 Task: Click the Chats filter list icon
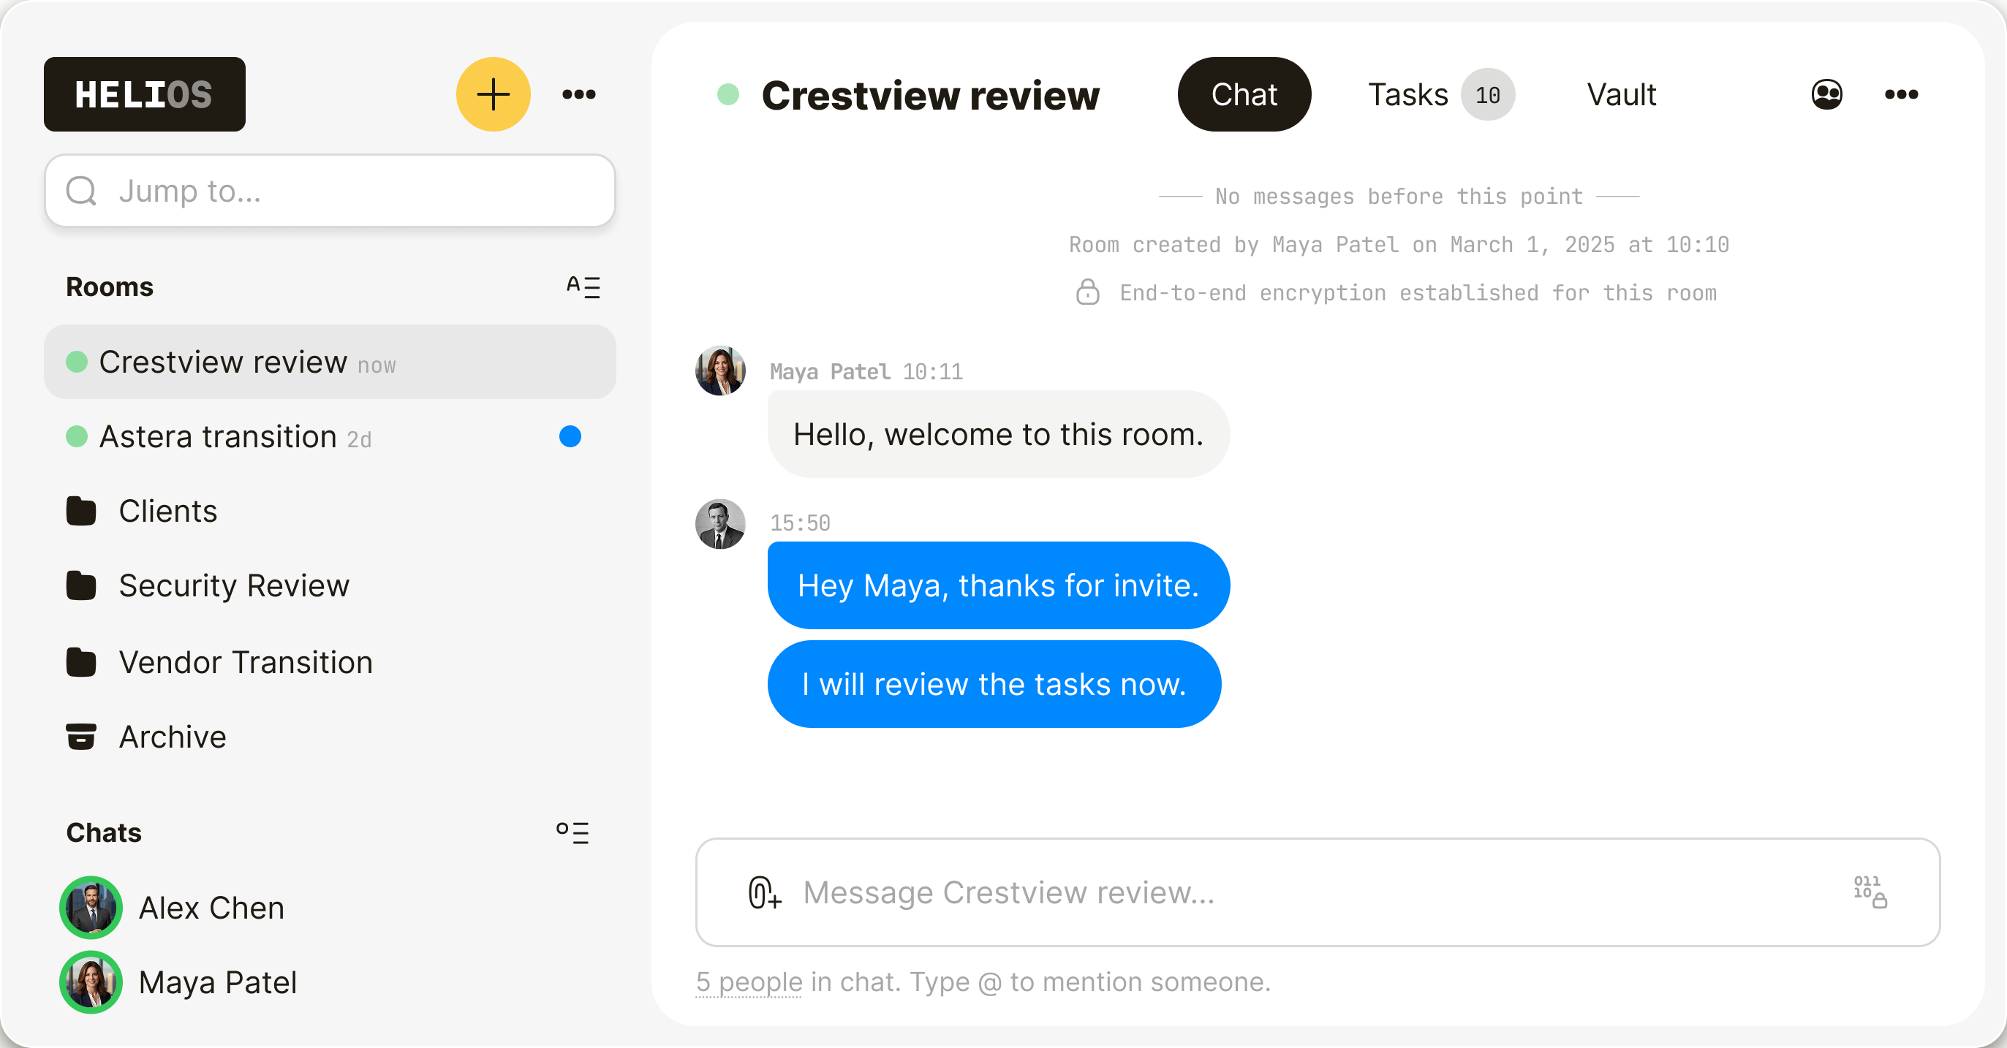click(572, 832)
